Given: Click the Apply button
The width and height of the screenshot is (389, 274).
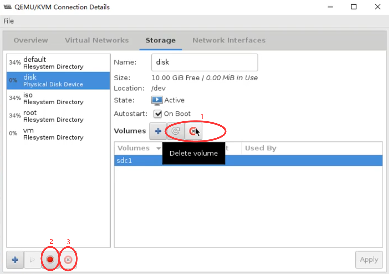Looking at the screenshot, I should point(369,260).
